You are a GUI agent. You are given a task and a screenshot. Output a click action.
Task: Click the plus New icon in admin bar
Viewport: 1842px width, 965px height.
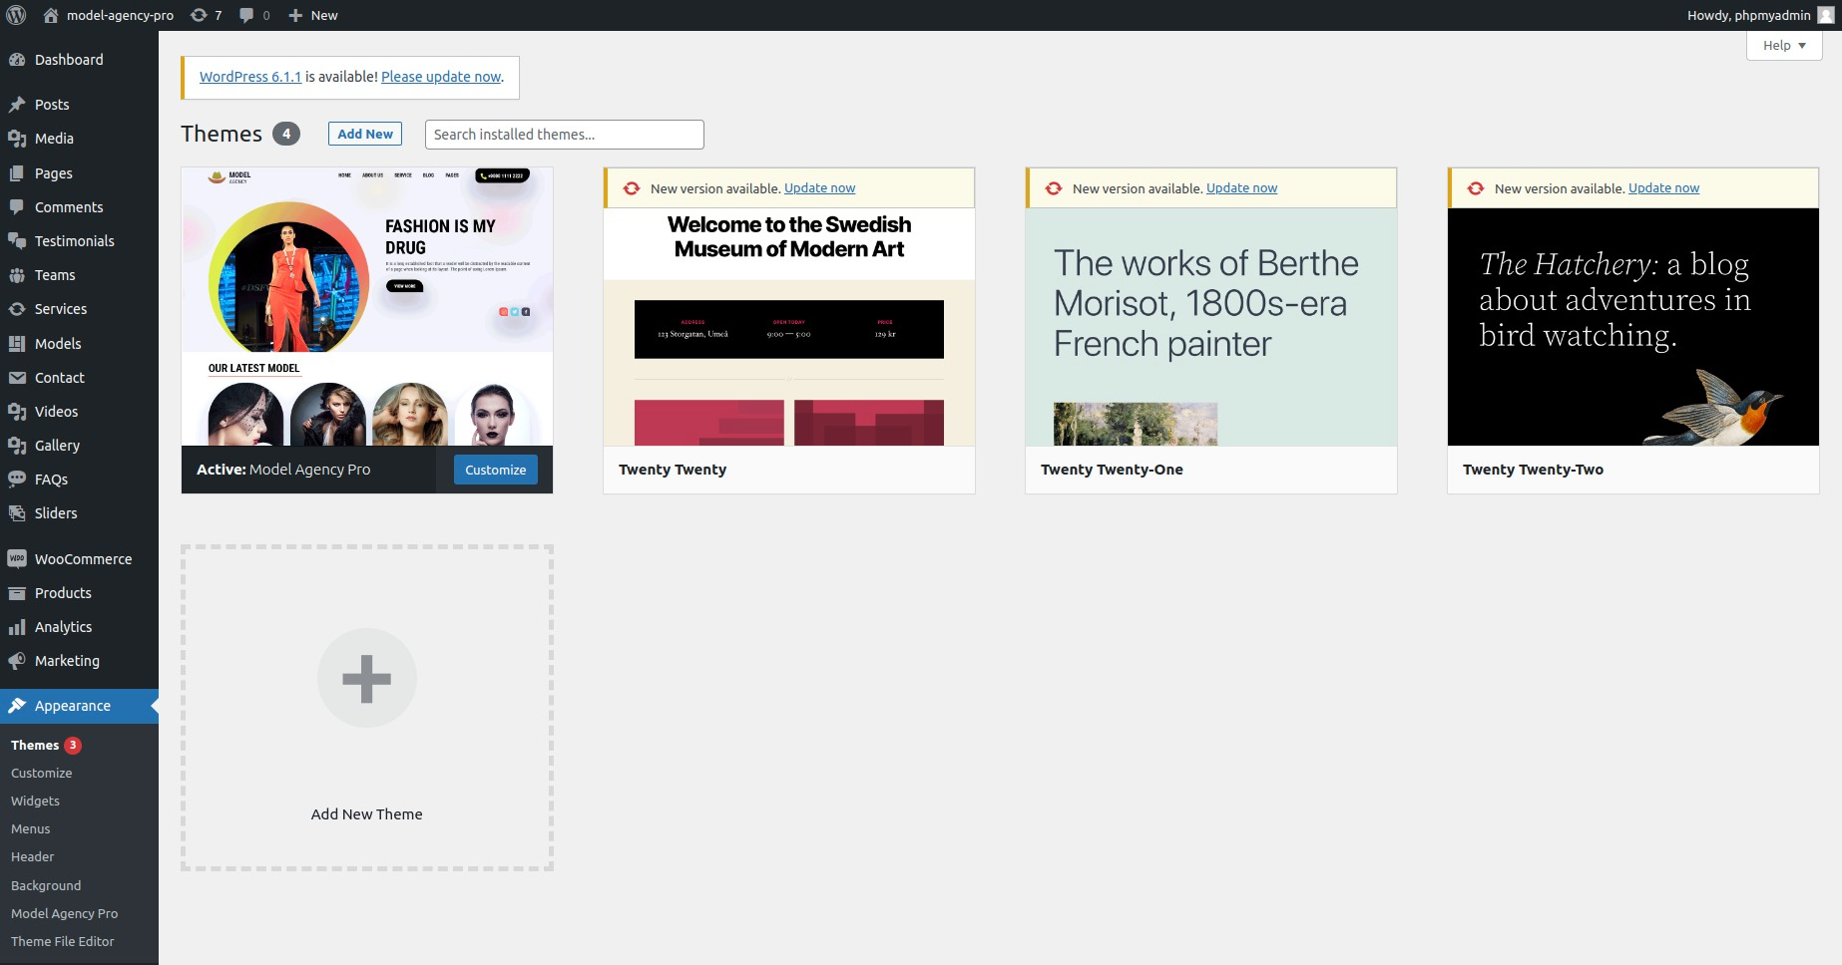[295, 15]
